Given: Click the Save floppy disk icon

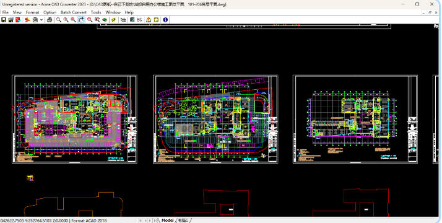Looking at the screenshot, I should [x=4, y=20].
